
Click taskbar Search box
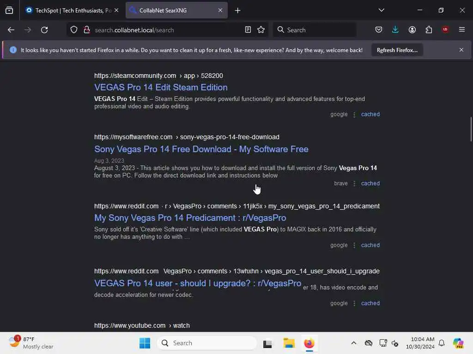tap(206, 343)
